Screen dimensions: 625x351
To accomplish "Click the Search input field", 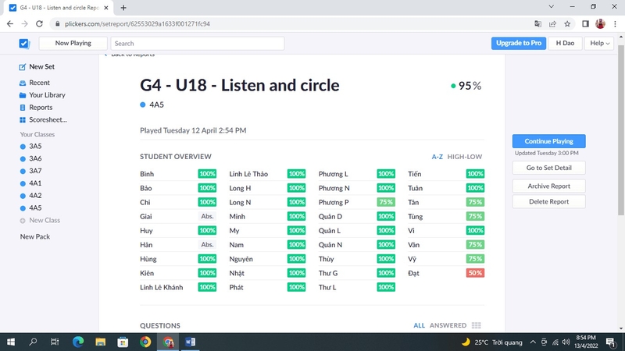I will click(198, 44).
